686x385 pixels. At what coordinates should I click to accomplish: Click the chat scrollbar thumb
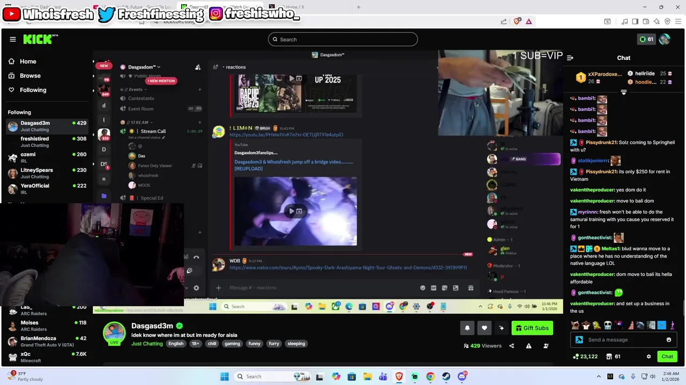[x=683, y=309]
